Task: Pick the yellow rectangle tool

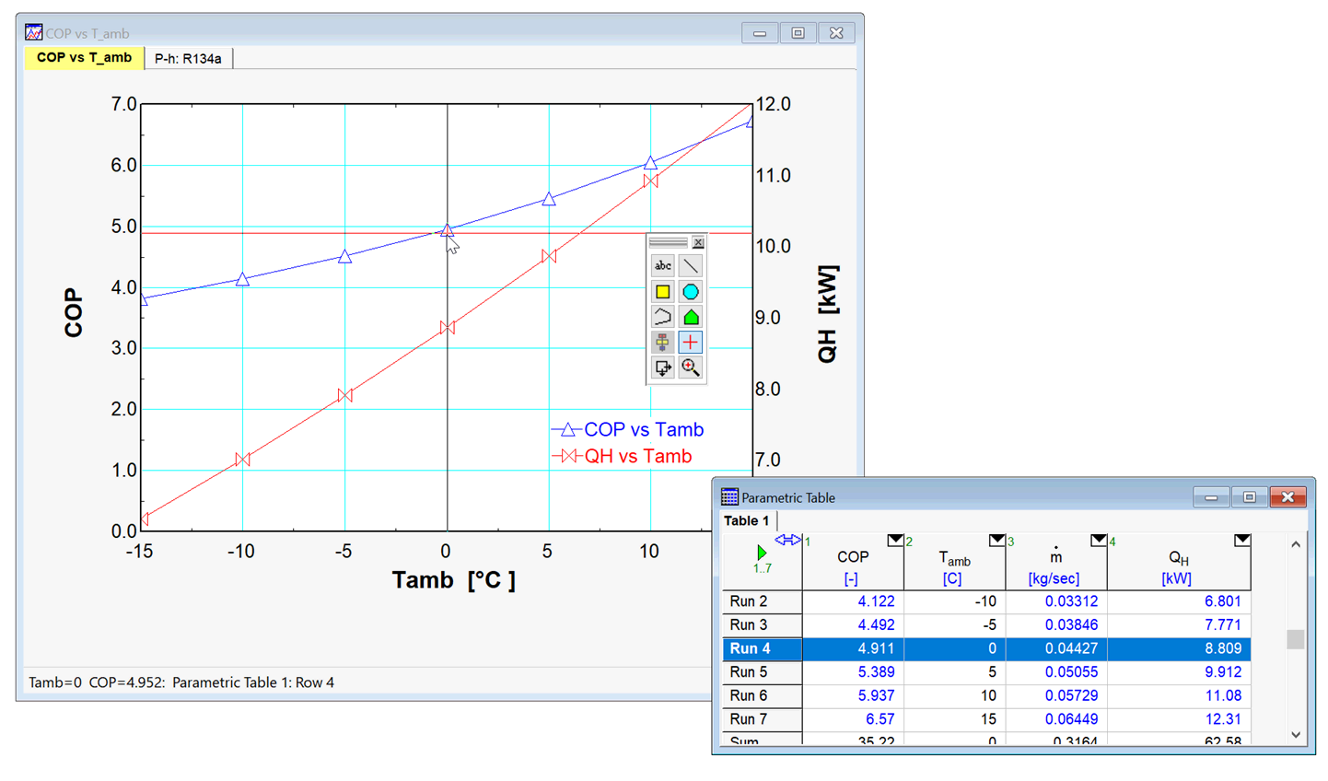Action: click(662, 292)
